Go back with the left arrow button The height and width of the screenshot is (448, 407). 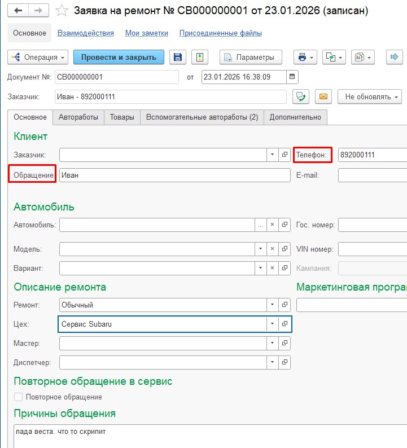[x=18, y=11]
